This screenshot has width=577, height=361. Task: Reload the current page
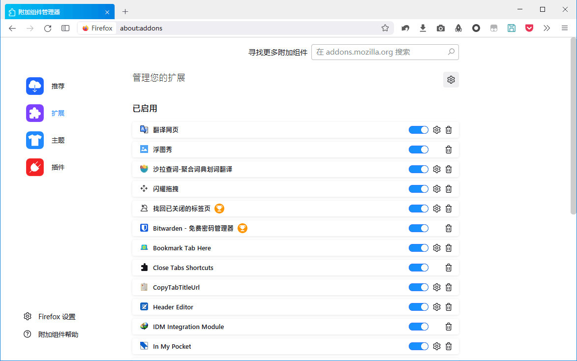coord(48,29)
